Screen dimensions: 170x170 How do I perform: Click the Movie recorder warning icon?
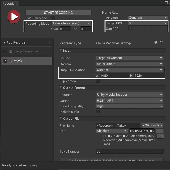pyautogui.click(x=10, y=61)
